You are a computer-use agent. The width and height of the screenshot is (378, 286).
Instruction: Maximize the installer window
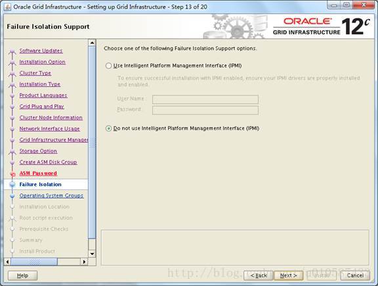pos(346,5)
